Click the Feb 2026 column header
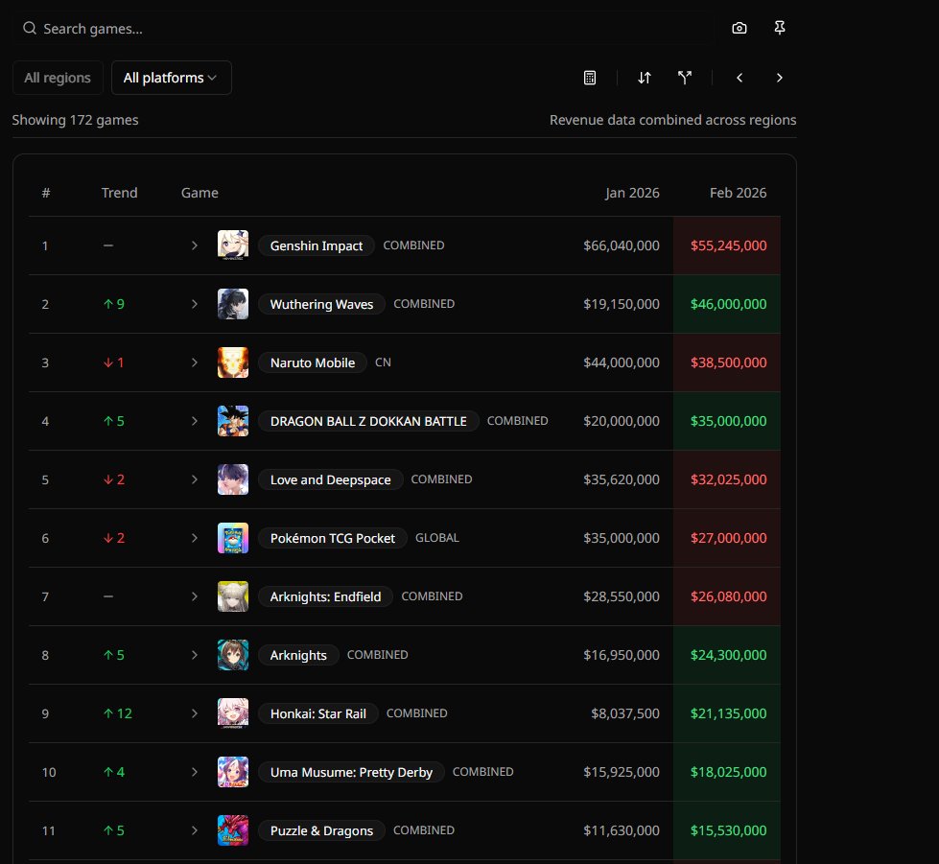The image size is (939, 864). tap(738, 193)
